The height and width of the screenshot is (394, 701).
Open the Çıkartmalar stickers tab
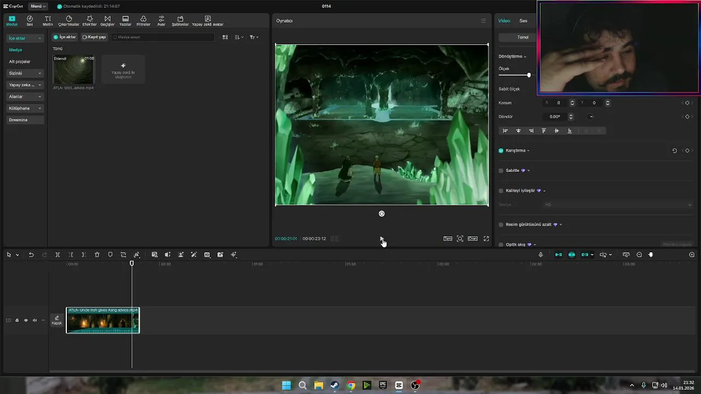(69, 21)
